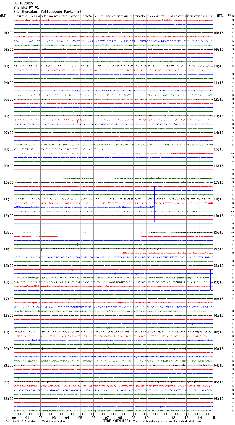Select the 23:00 MST hour label
This screenshot has height=425, width=235.
pyautogui.click(x=8, y=399)
